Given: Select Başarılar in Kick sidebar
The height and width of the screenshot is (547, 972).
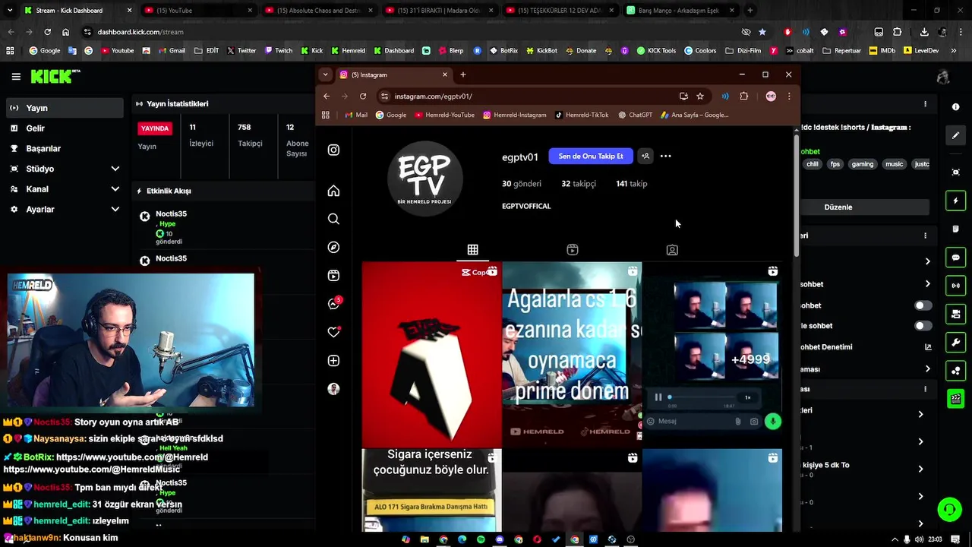Looking at the screenshot, I should [x=64, y=148].
